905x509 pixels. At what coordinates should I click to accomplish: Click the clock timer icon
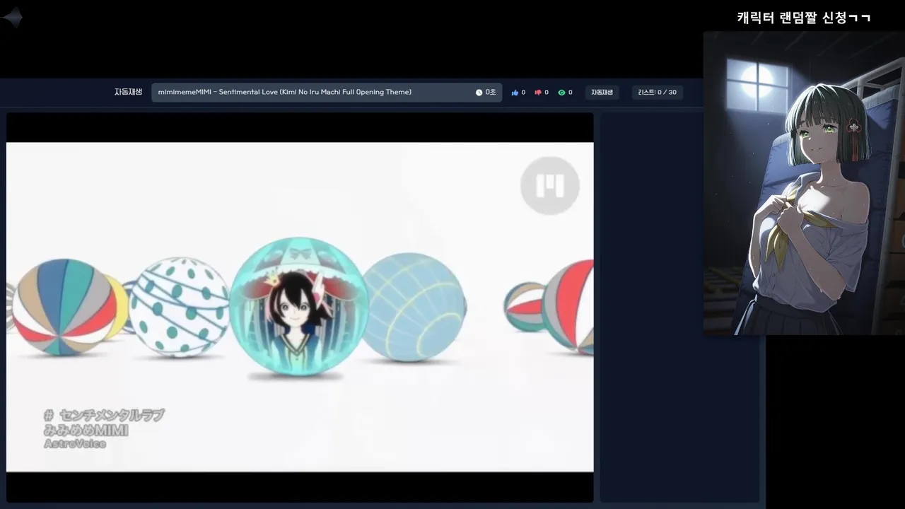[x=479, y=93]
